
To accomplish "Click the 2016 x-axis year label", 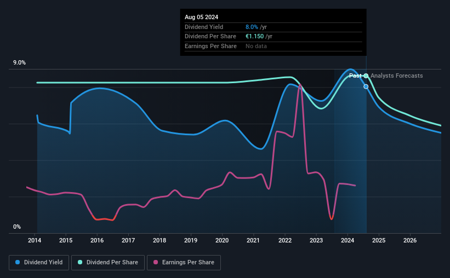I will click(x=97, y=240).
